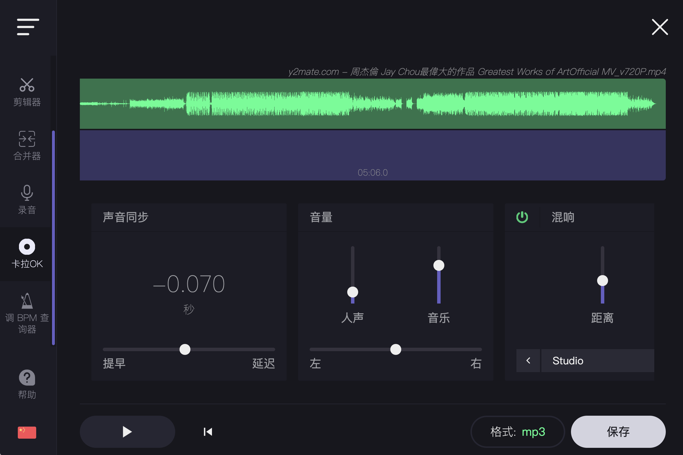The image size is (683, 455).
Task: Click the 距离 reverb distance slider knob
Action: click(x=602, y=281)
